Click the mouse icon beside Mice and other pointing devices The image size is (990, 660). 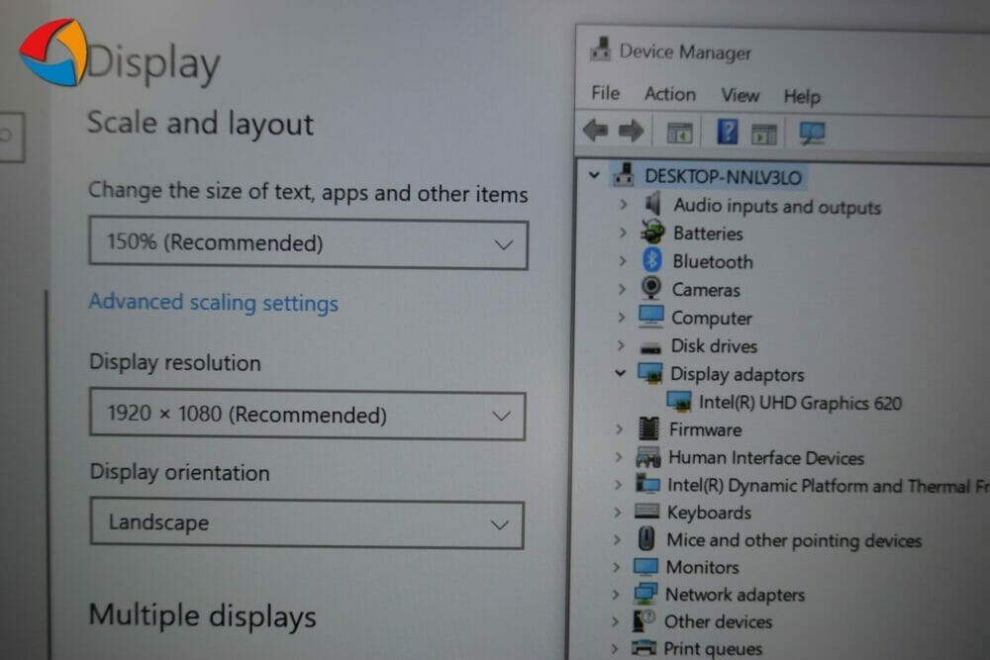[646, 539]
